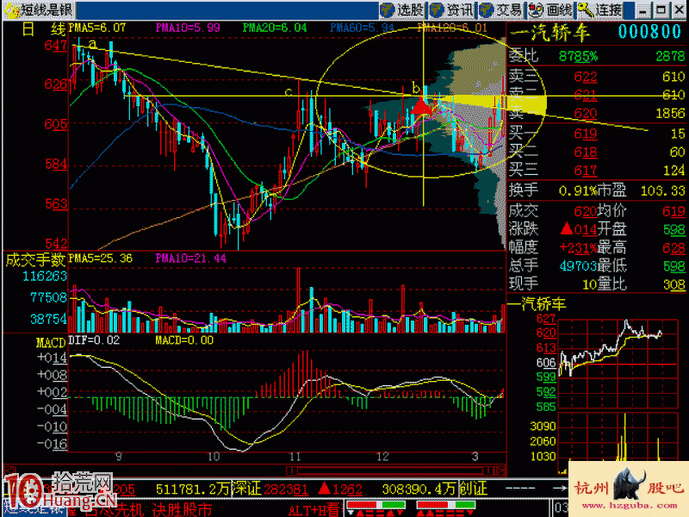Select the 买一 619 bid price row
The image size is (689, 517).
596,134
